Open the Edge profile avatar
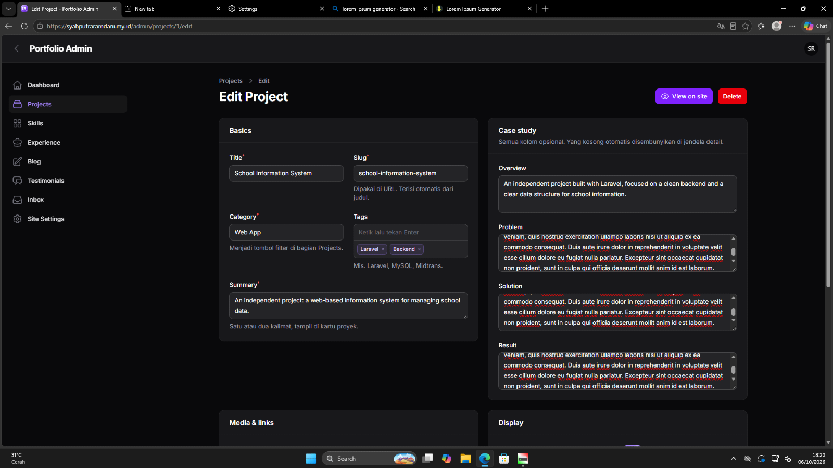833x468 pixels. [777, 26]
